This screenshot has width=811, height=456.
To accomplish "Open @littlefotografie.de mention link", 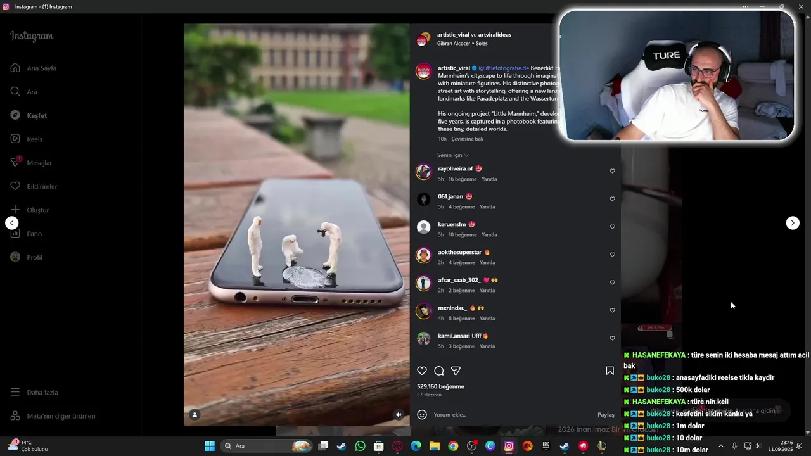I will coord(503,68).
